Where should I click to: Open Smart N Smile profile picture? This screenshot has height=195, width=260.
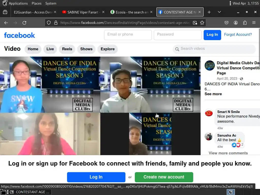coord(209,113)
